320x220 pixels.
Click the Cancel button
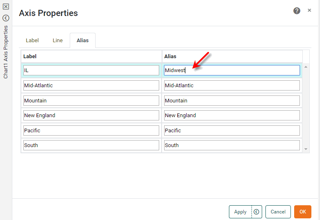pyautogui.click(x=278, y=212)
